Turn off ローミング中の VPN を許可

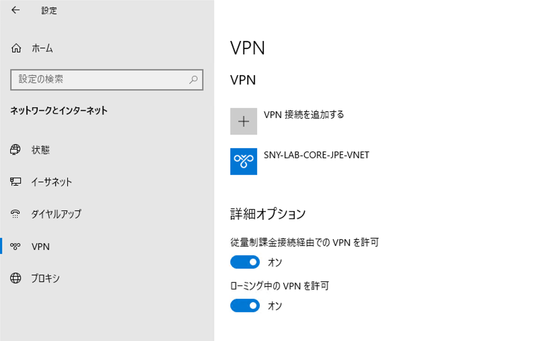[x=244, y=305]
